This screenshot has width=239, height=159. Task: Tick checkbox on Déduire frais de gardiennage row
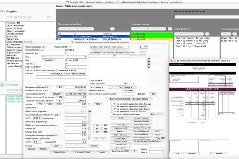pyautogui.click(x=90, y=122)
